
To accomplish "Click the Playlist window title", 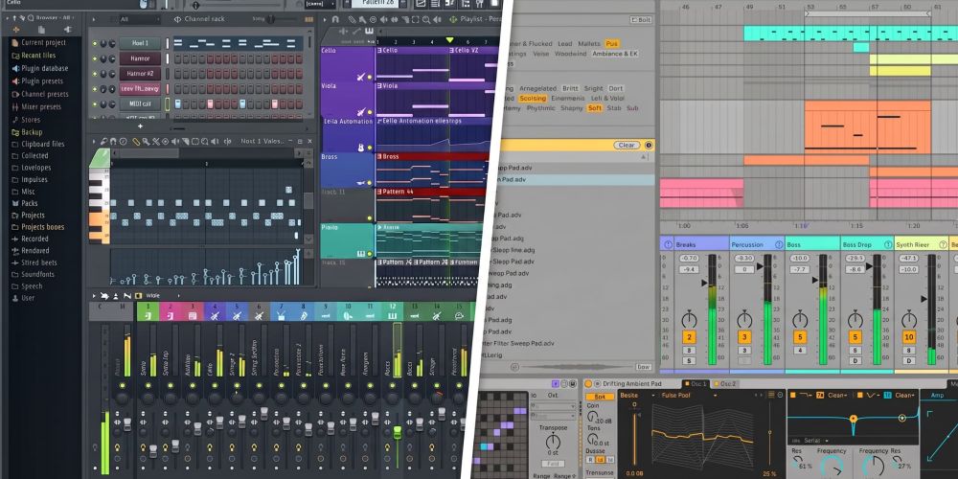I will 480,19.
